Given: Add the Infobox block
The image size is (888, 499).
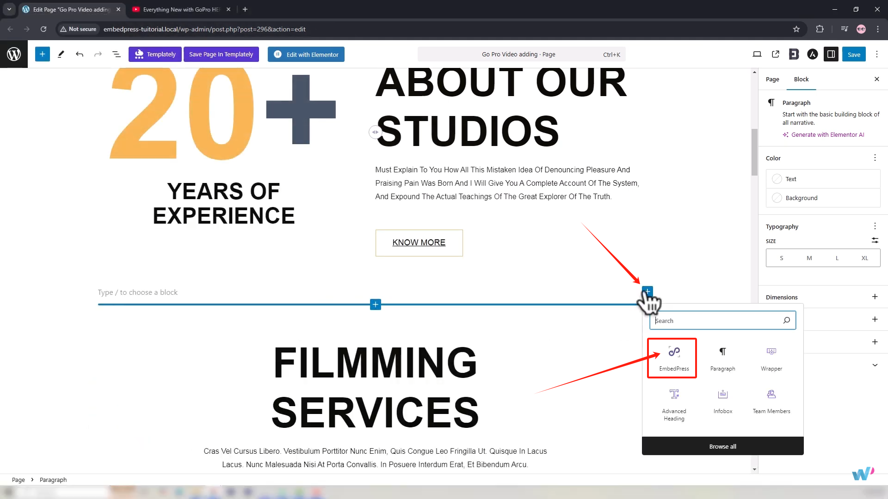Looking at the screenshot, I should coord(722,400).
